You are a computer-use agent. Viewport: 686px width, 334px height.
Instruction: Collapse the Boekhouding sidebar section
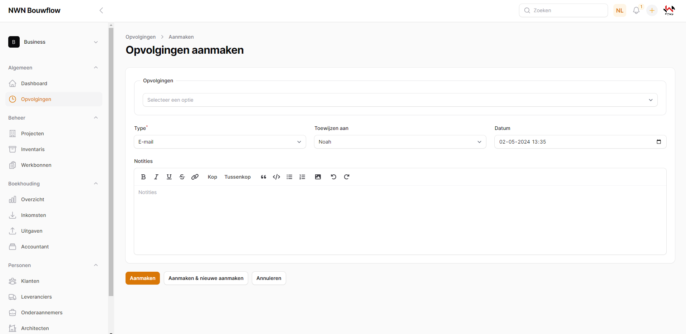point(96,184)
